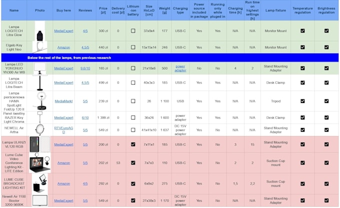Select the 'Tripod' lamp fixture cell

click(x=275, y=101)
